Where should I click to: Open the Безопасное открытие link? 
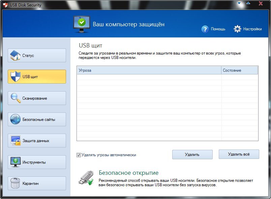click(128, 173)
